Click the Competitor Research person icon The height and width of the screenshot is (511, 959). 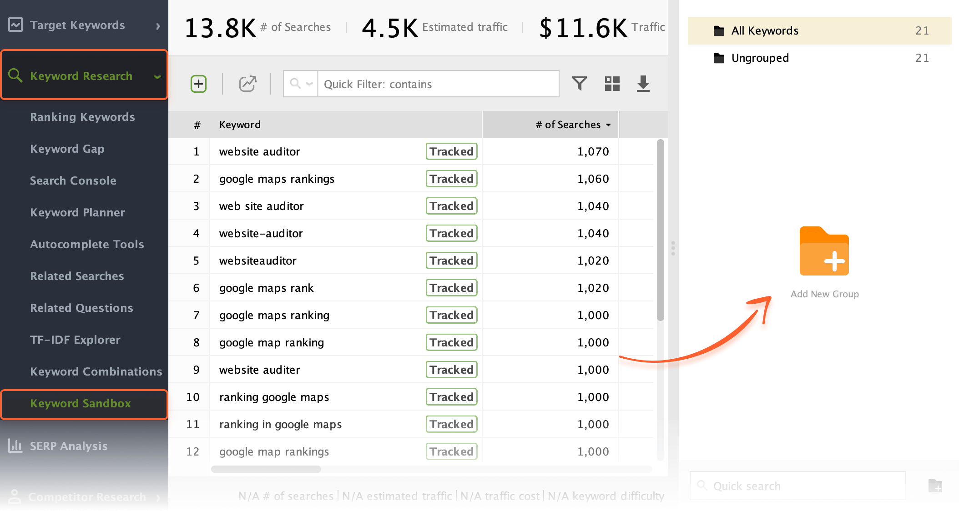(x=15, y=496)
